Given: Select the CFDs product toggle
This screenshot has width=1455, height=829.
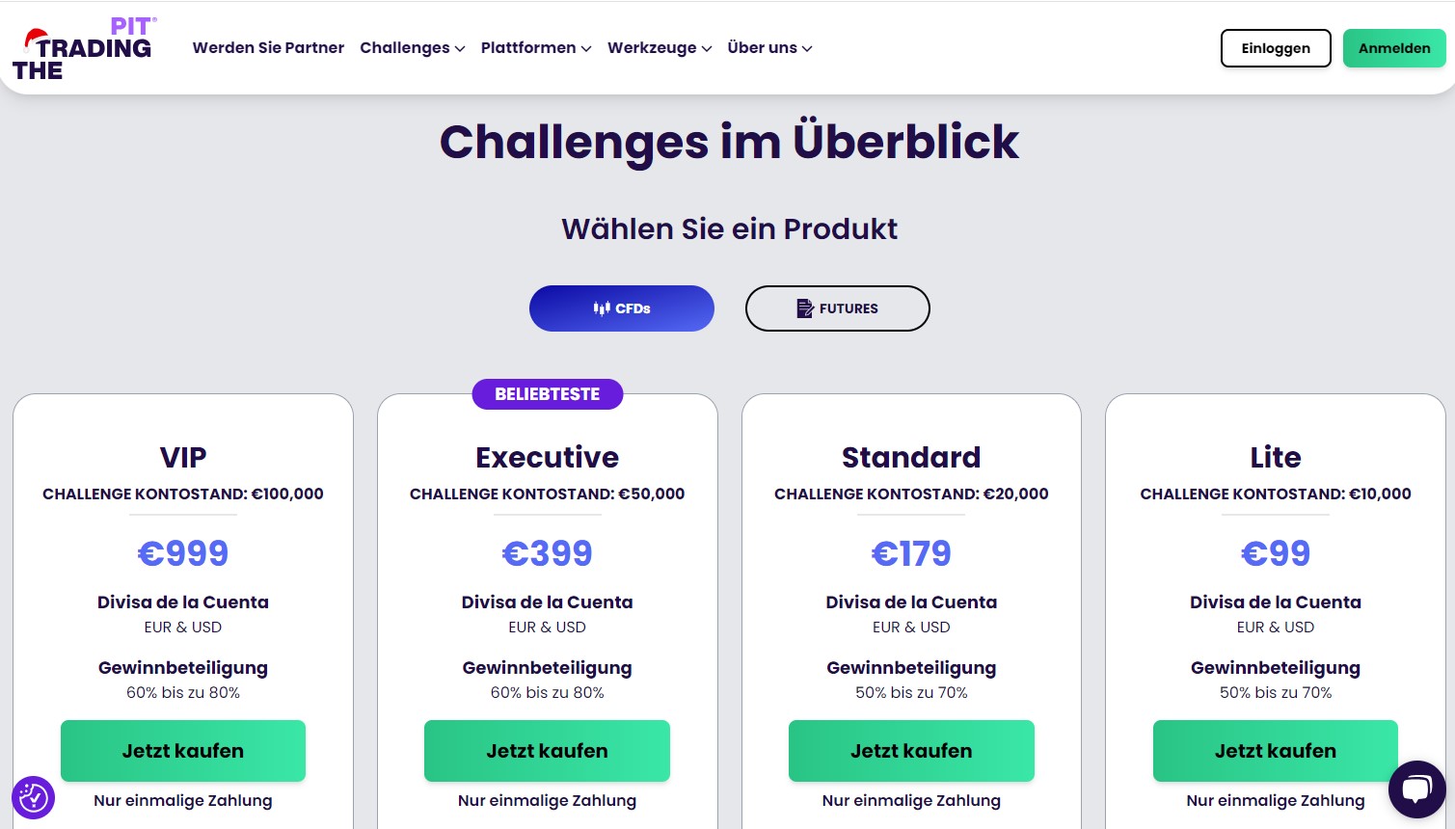Looking at the screenshot, I should pos(622,308).
